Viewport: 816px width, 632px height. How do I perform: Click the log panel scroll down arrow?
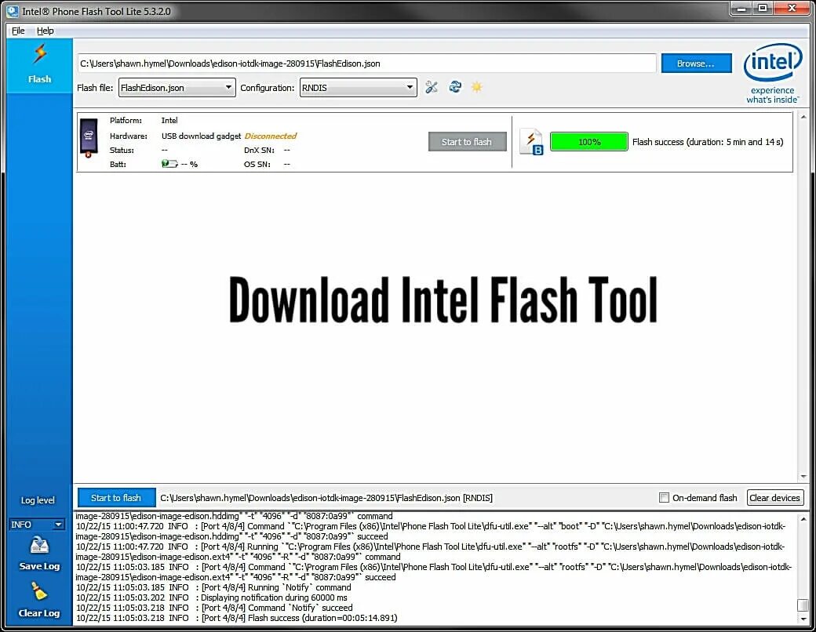point(803,619)
